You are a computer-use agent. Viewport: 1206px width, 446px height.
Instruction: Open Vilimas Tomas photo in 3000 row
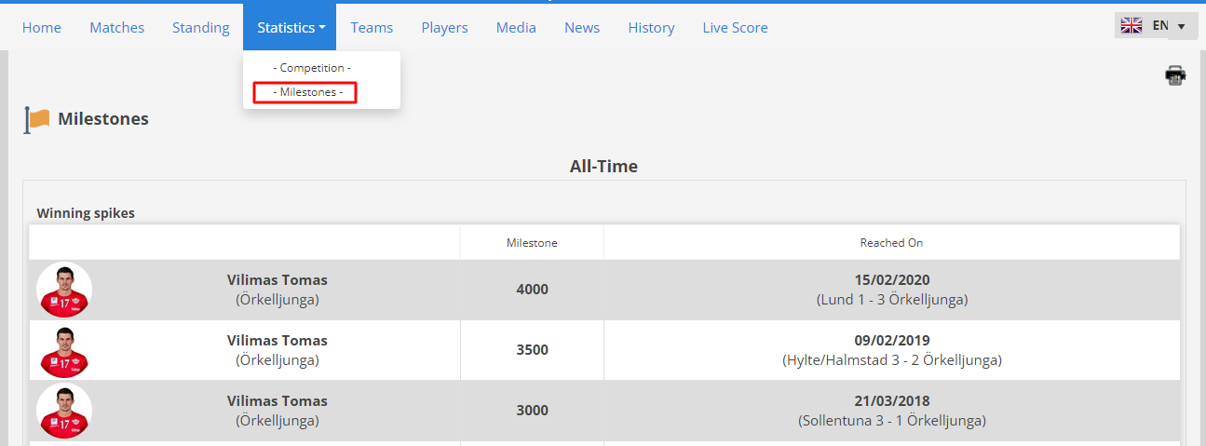pos(64,411)
